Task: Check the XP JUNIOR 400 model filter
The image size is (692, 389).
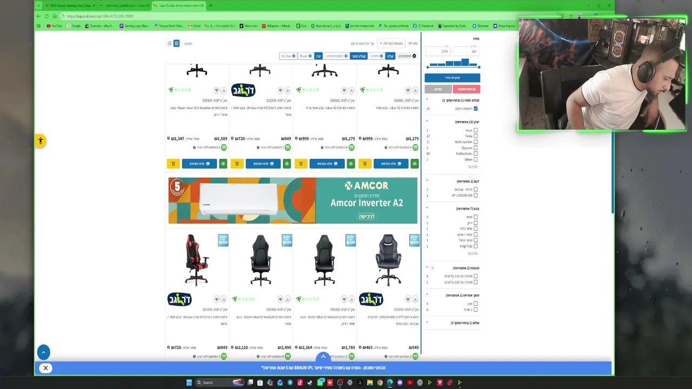Action: point(476,196)
